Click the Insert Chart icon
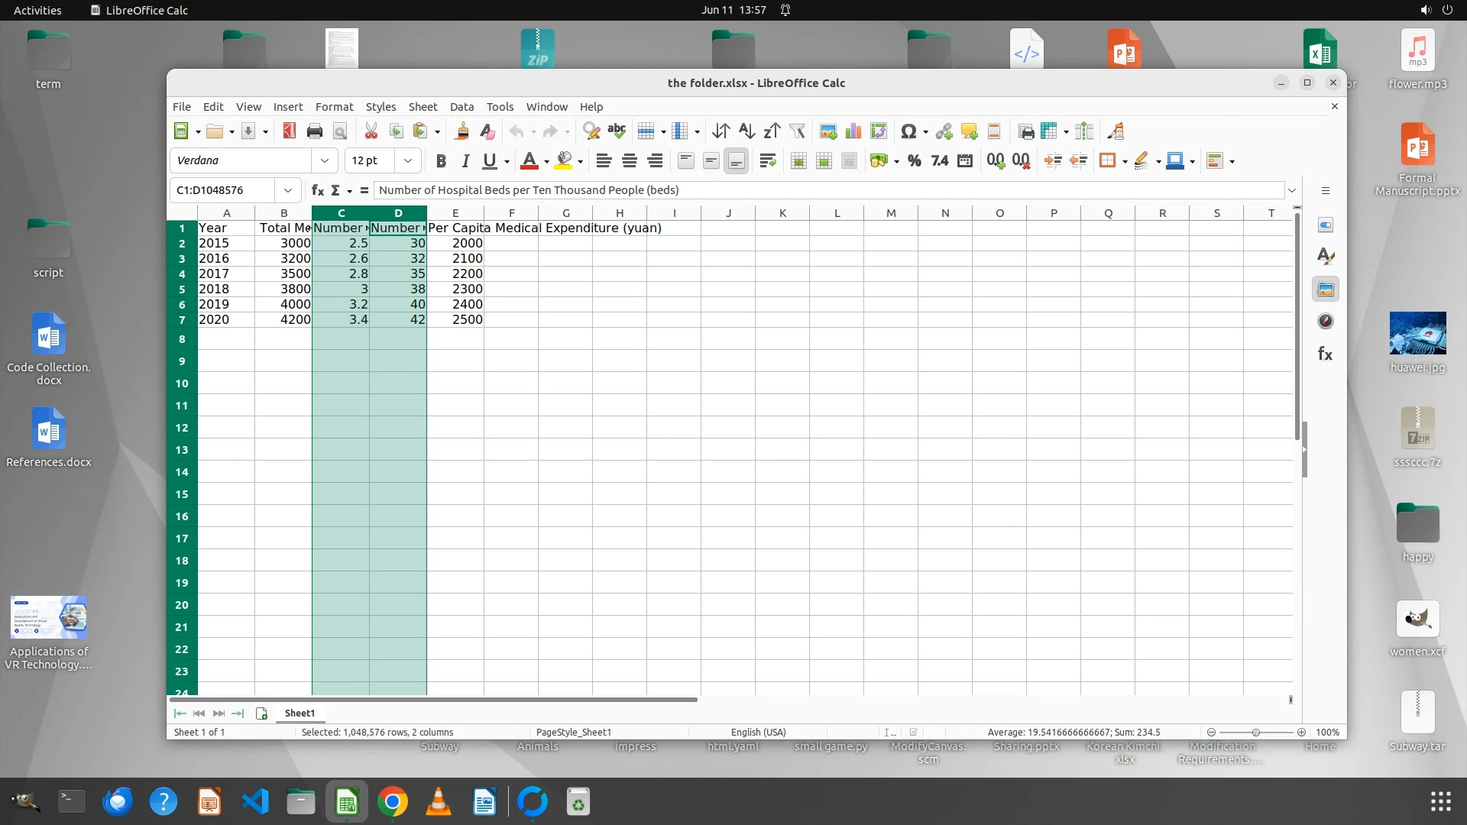 pos(853,131)
